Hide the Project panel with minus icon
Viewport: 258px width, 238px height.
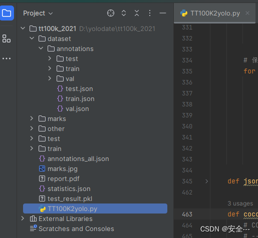[x=163, y=13]
